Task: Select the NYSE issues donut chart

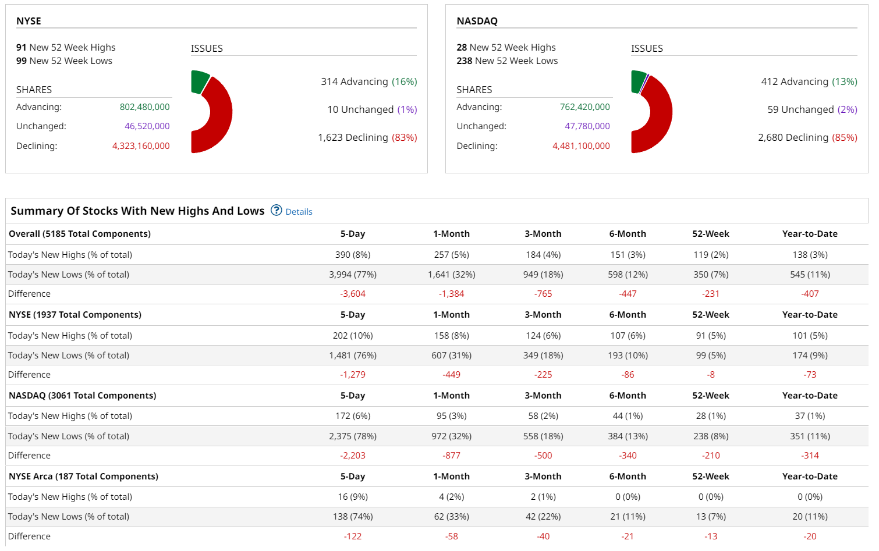Action: coord(212,112)
